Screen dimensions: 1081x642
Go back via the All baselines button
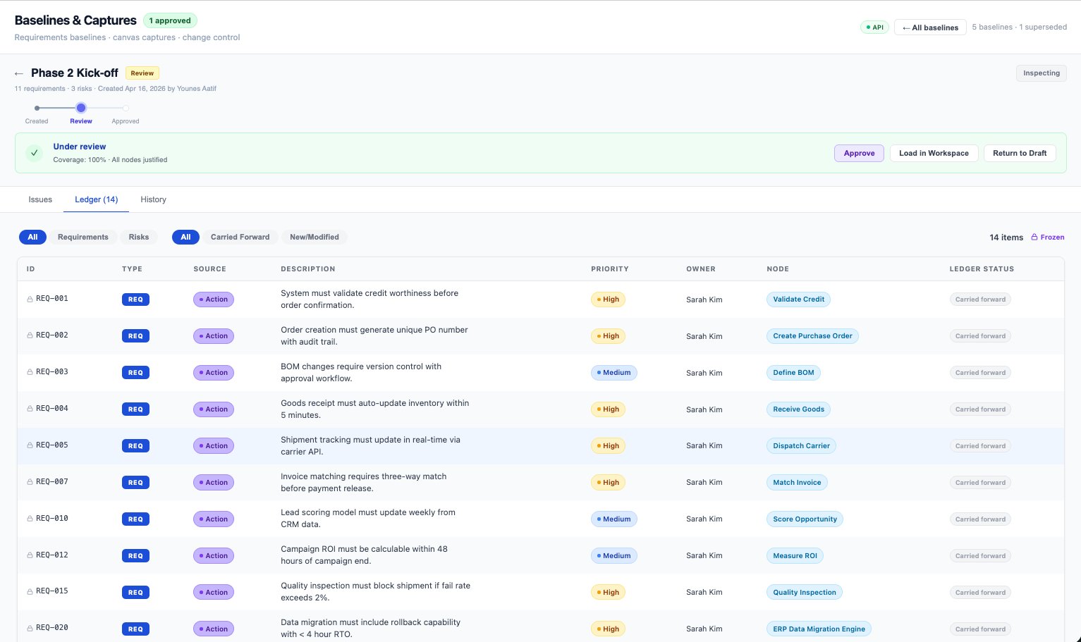coord(929,27)
